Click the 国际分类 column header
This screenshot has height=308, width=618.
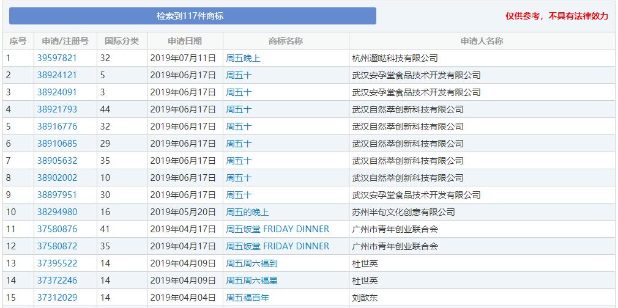click(x=122, y=41)
